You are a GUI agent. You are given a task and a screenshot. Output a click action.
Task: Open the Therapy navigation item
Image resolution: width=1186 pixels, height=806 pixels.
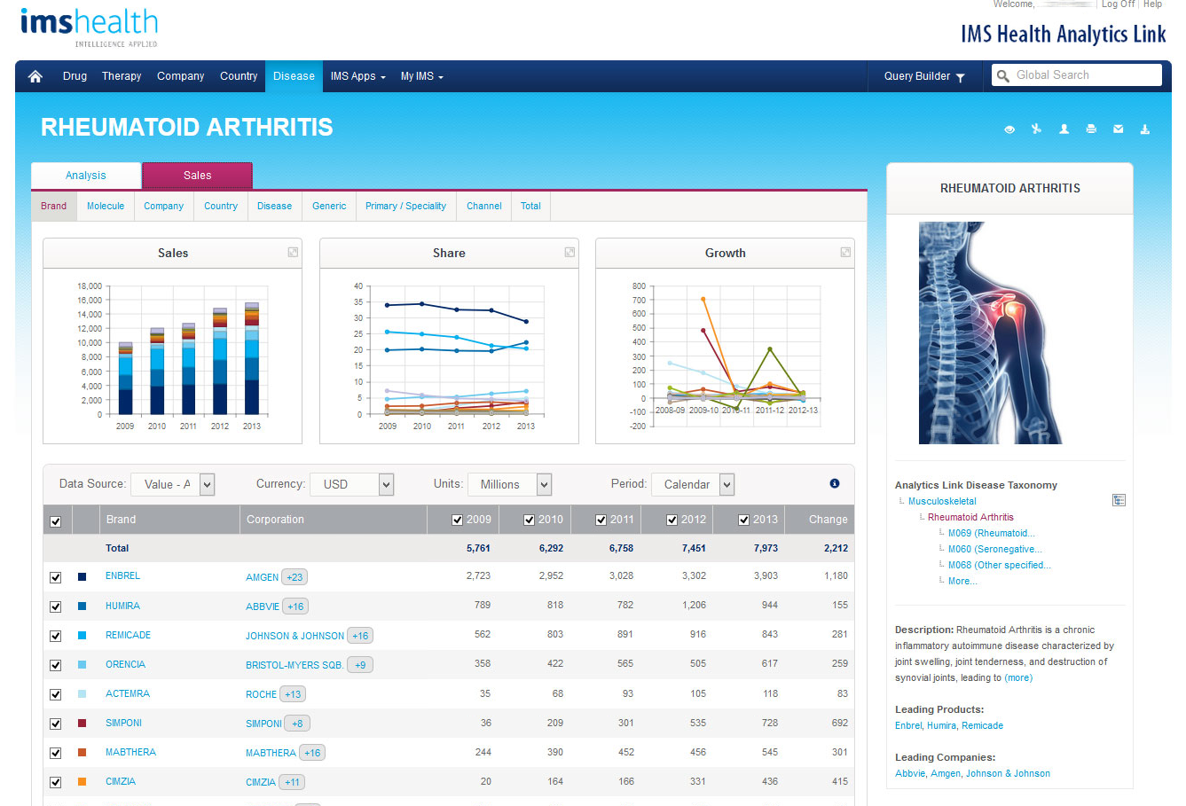click(122, 76)
